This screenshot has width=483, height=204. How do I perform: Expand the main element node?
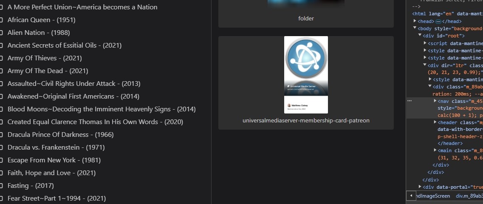pos(435,150)
